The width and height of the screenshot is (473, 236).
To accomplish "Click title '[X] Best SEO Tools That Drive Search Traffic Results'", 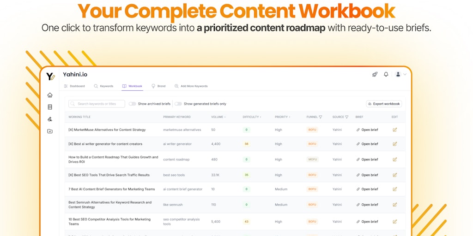I will coord(109,175).
